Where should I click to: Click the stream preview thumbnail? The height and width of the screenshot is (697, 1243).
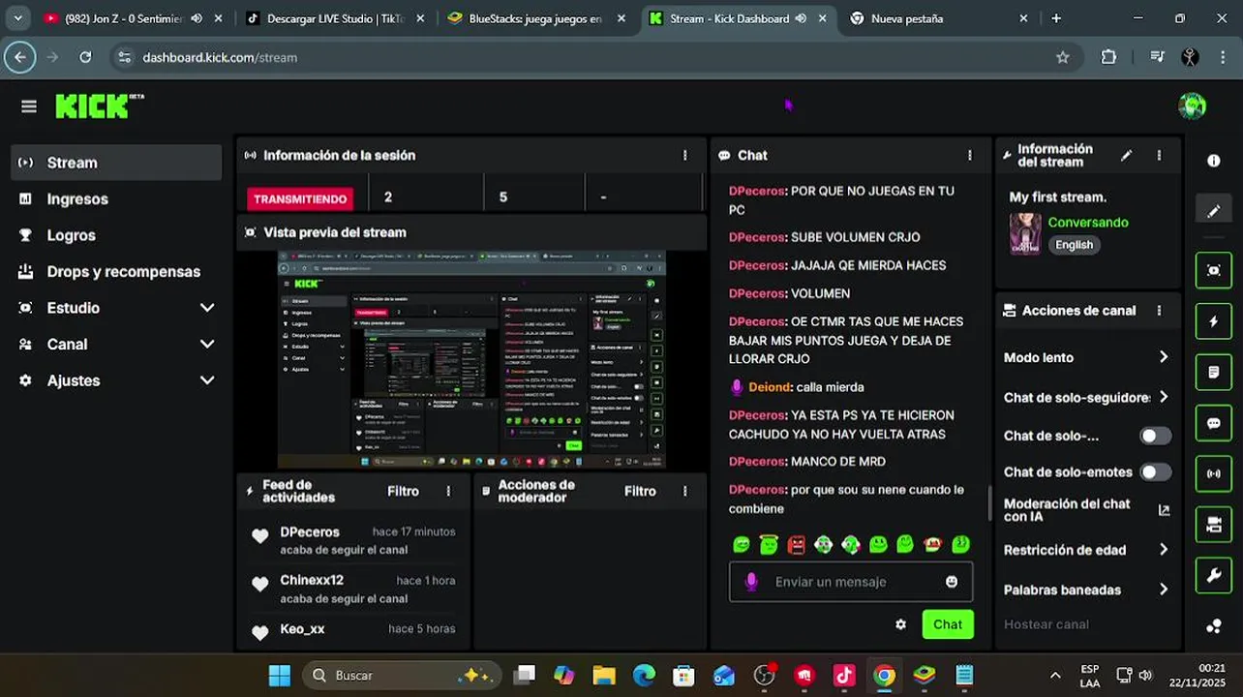coord(471,359)
